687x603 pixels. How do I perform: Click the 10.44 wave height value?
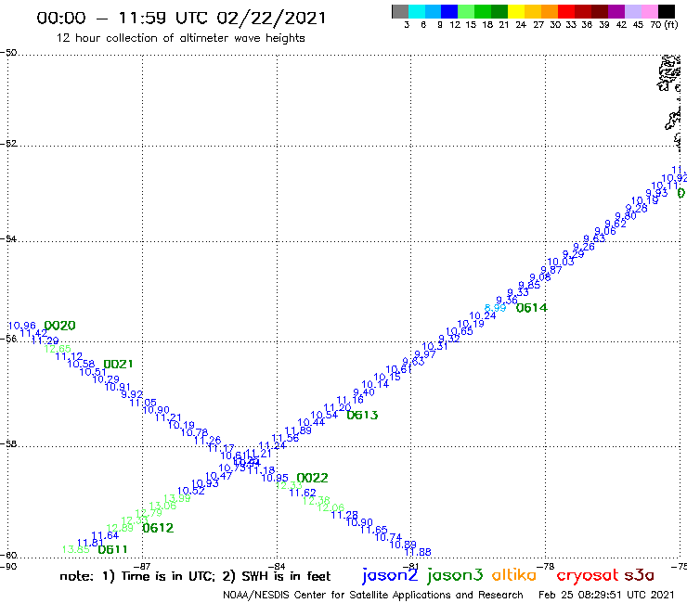pyautogui.click(x=311, y=423)
